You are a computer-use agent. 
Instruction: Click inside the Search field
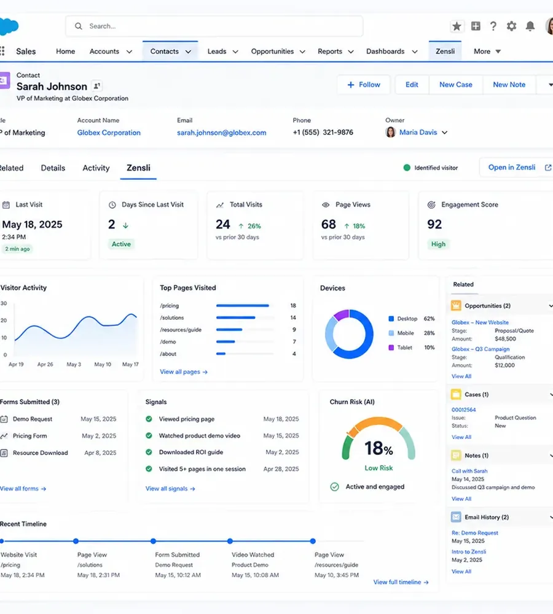tap(214, 26)
